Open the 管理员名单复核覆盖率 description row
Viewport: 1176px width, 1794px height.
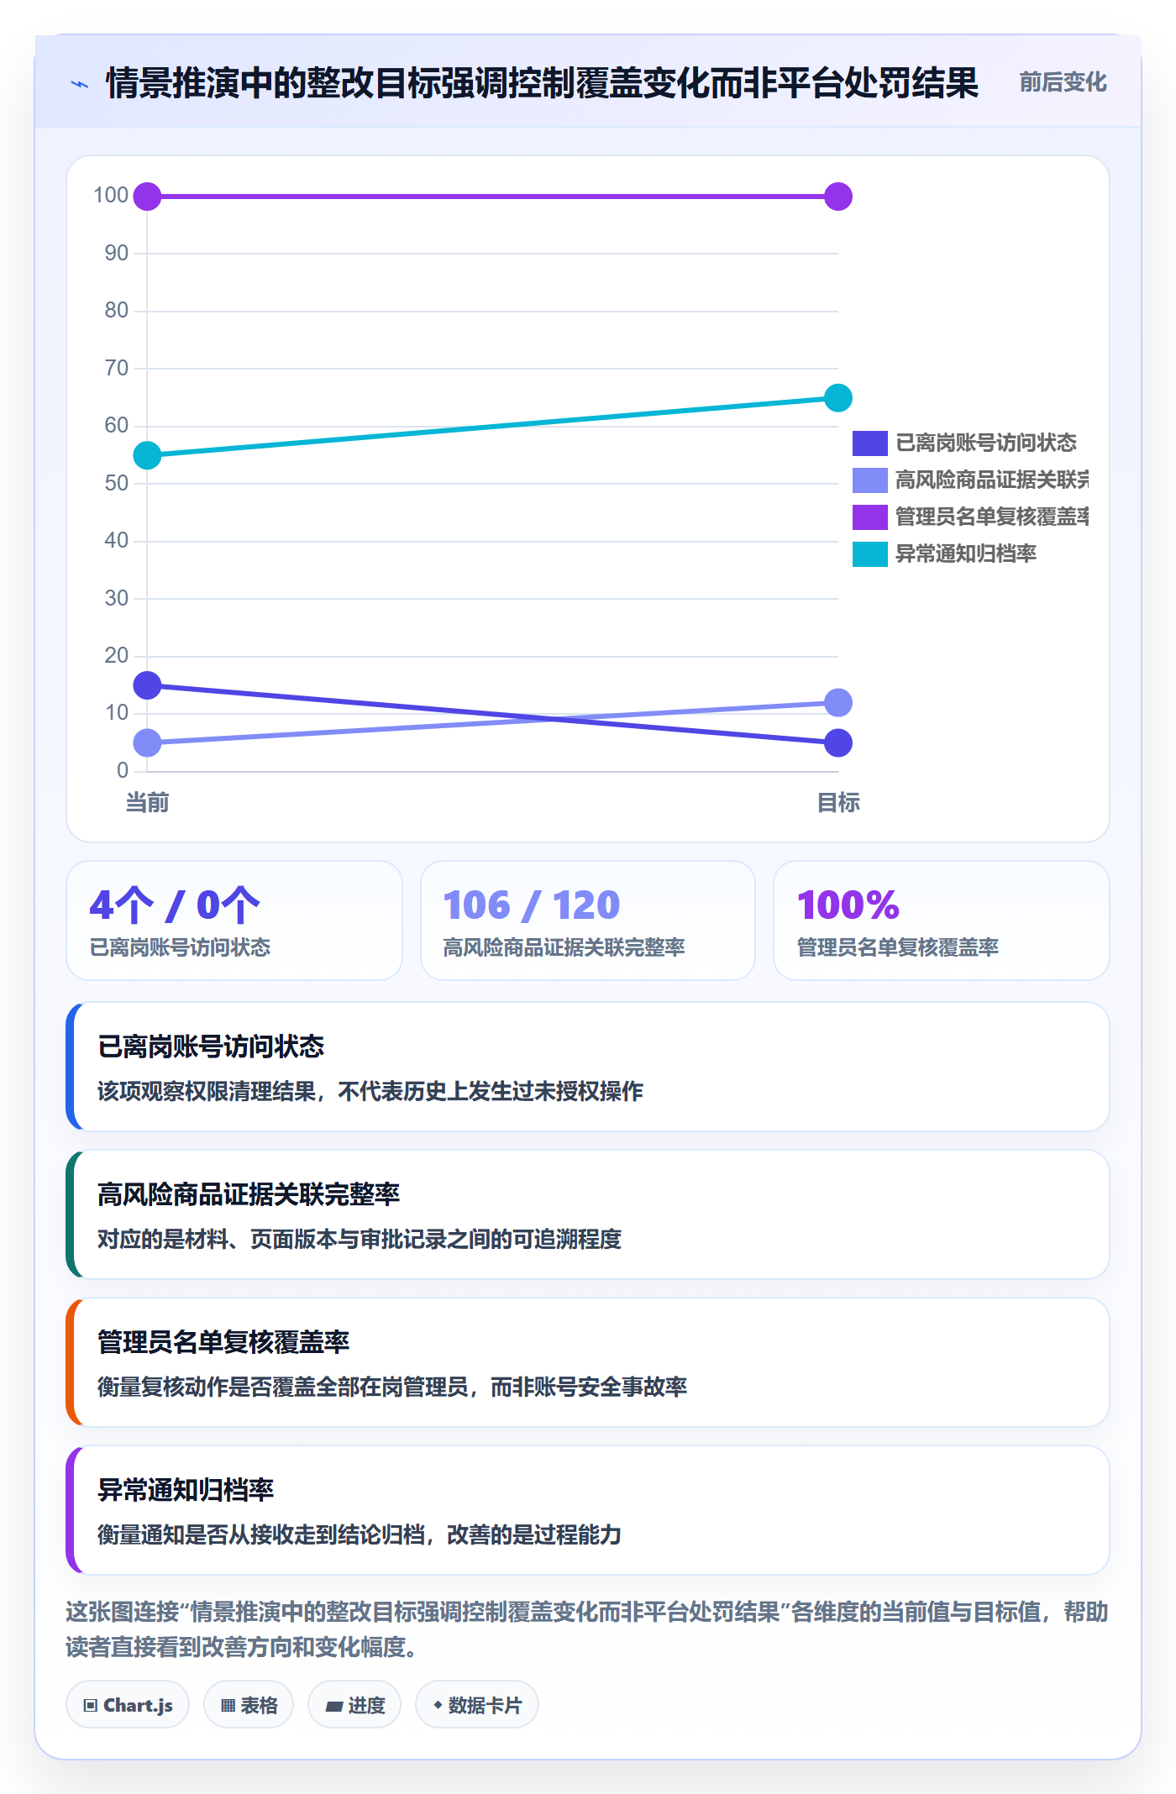coord(588,1362)
